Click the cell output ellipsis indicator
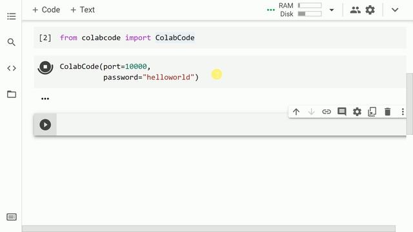 (x=45, y=99)
